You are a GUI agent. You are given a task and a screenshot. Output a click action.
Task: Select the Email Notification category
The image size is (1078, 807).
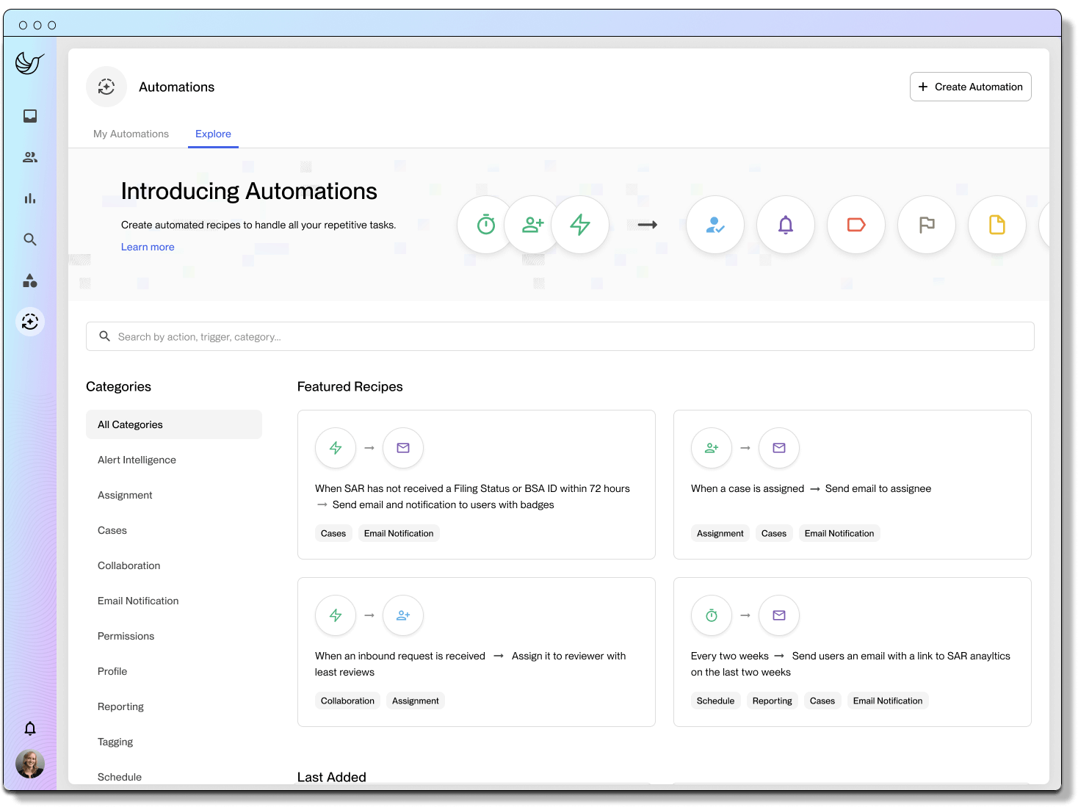(x=137, y=600)
